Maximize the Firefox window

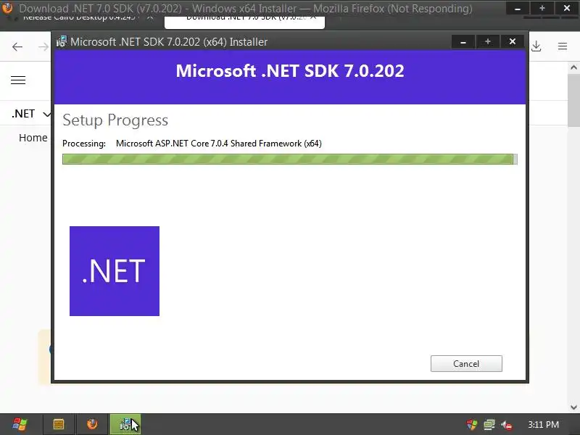[542, 8]
